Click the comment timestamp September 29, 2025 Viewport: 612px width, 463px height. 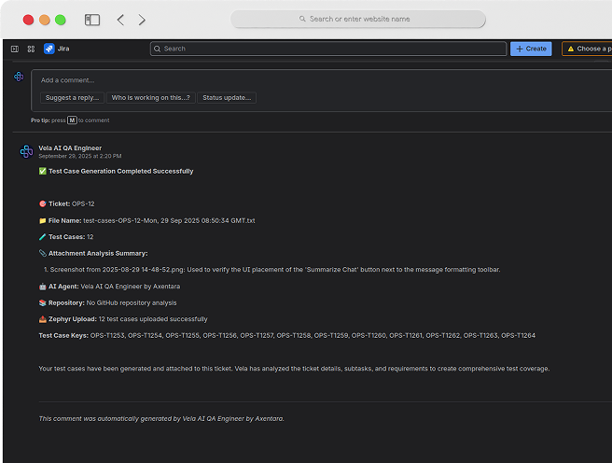pyautogui.click(x=80, y=156)
